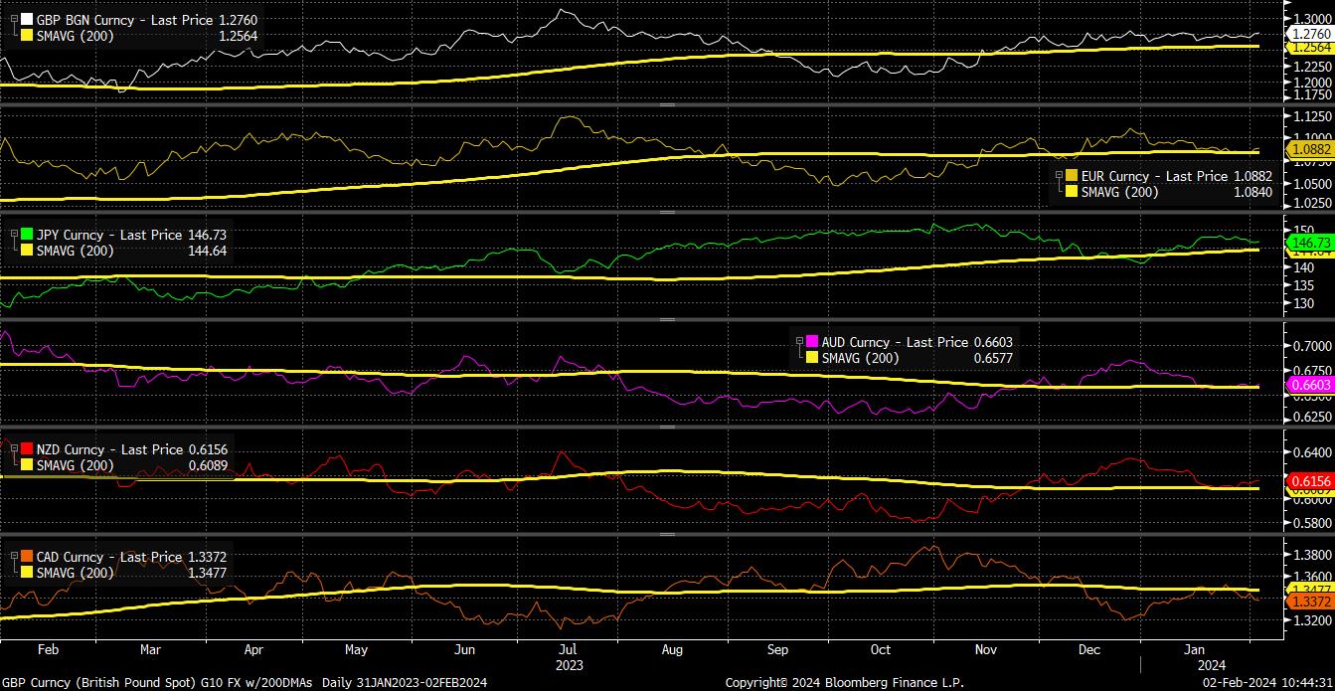The width and height of the screenshot is (1335, 691).
Task: Click the magenta AUD Curncy color swatch
Action: (x=814, y=342)
